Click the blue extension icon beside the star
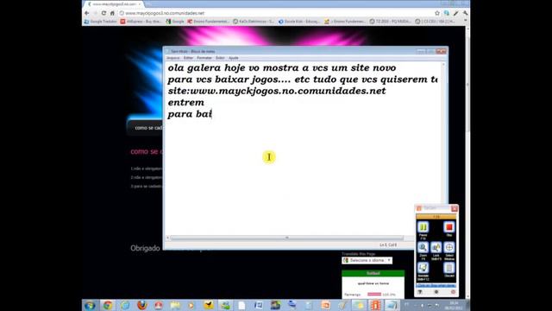552x311 pixels. (x=447, y=13)
